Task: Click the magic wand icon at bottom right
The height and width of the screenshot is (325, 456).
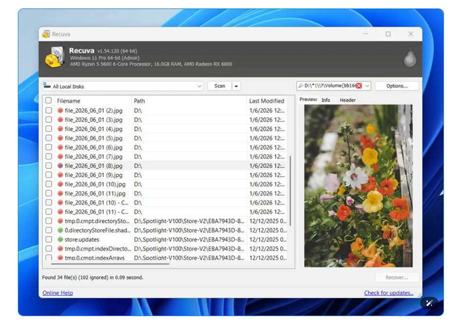Action: (429, 303)
